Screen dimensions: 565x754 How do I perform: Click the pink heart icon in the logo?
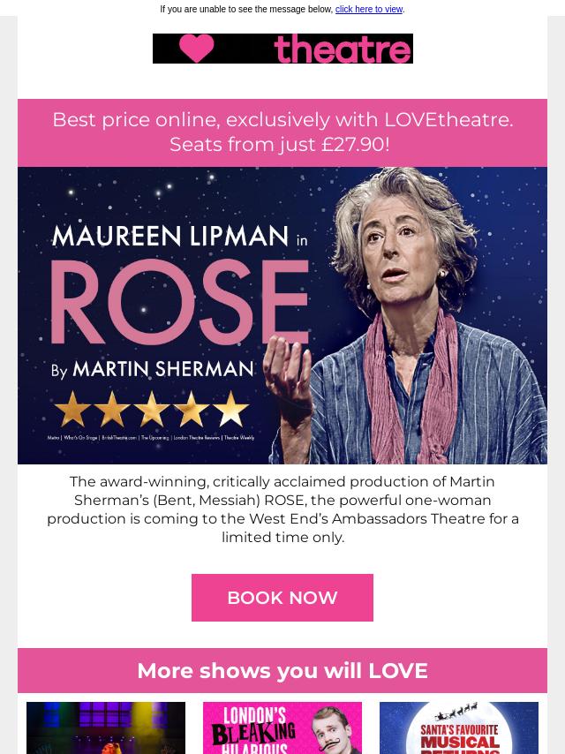click(196, 48)
